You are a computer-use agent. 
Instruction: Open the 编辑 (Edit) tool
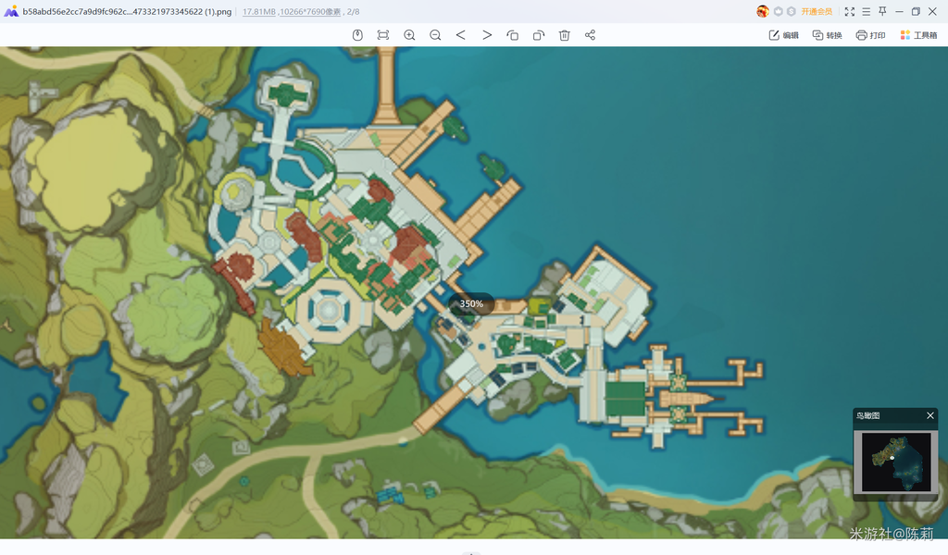pyautogui.click(x=783, y=35)
